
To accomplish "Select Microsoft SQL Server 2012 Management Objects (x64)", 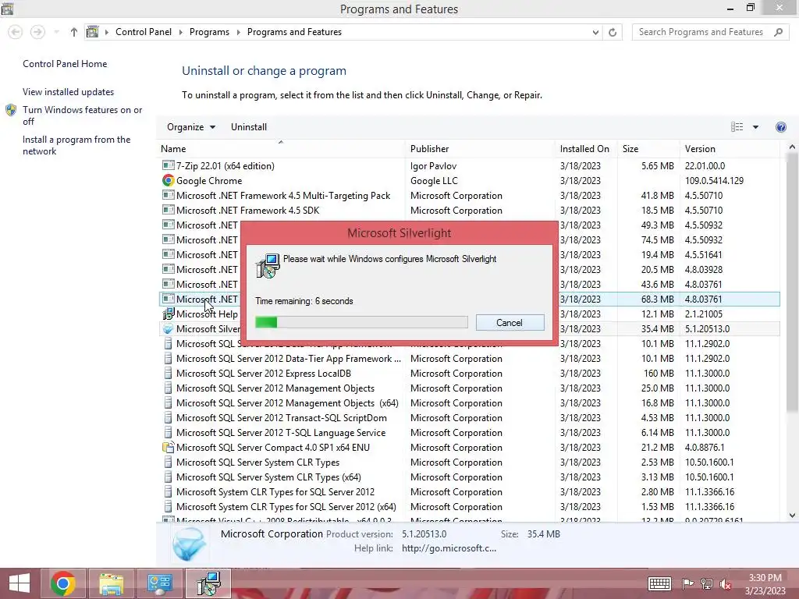I will (x=287, y=403).
